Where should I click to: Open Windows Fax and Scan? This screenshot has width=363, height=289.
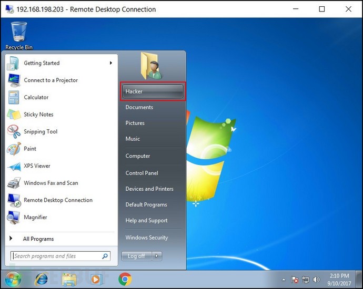[x=51, y=183]
